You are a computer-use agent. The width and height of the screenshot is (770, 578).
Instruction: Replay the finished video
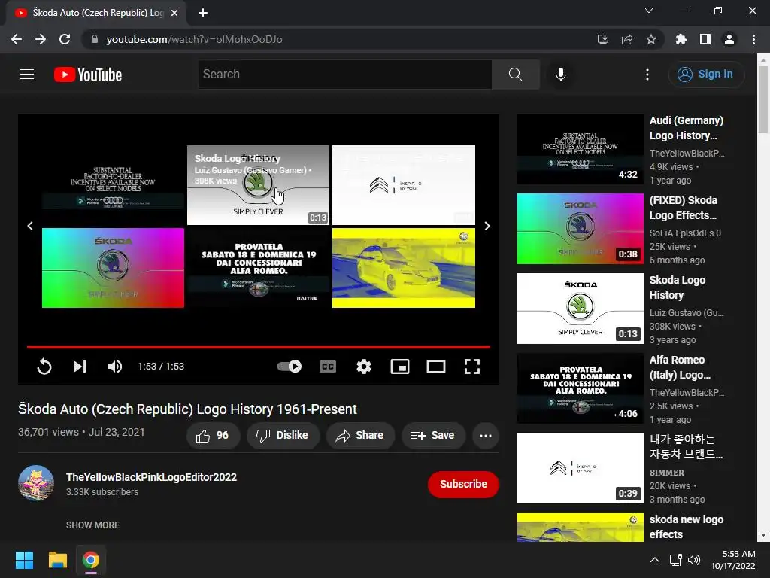pyautogui.click(x=44, y=367)
